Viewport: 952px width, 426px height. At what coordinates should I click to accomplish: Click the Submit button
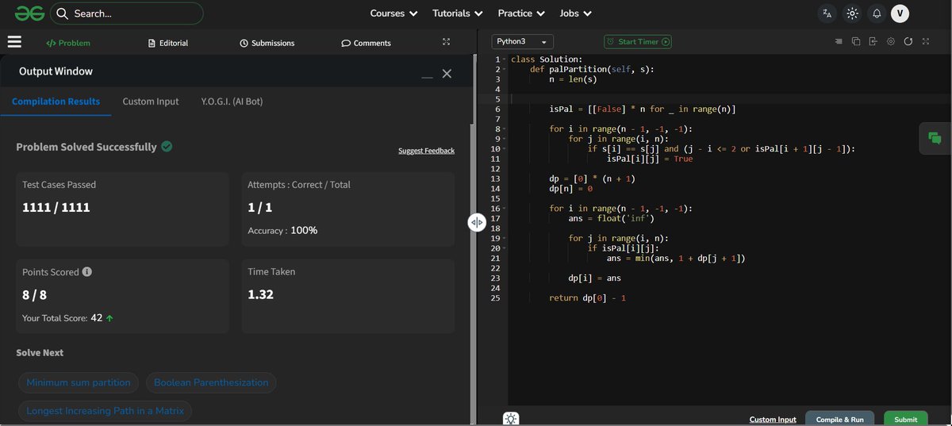(x=906, y=419)
